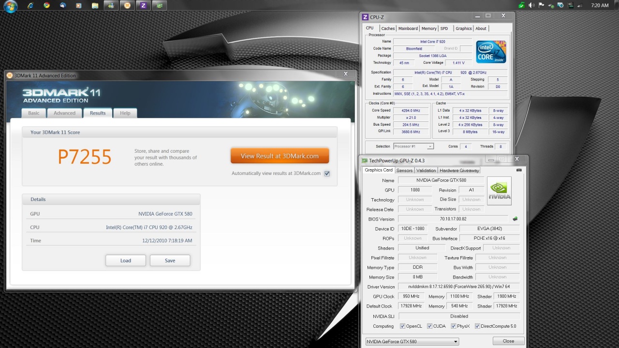Switch to the Advanced tab in 3DMark

point(64,113)
